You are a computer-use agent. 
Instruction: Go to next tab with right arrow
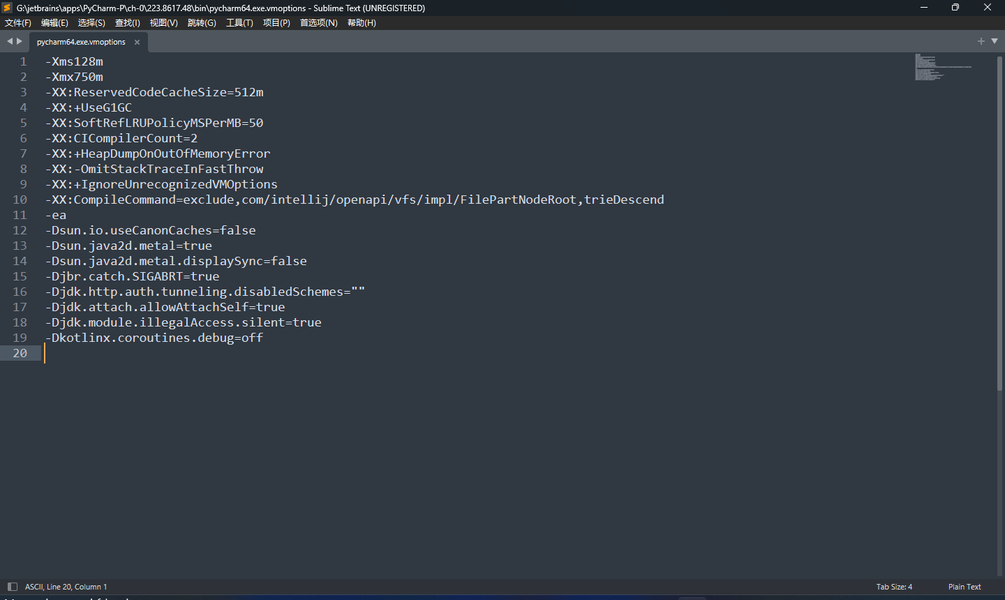pyautogui.click(x=20, y=41)
